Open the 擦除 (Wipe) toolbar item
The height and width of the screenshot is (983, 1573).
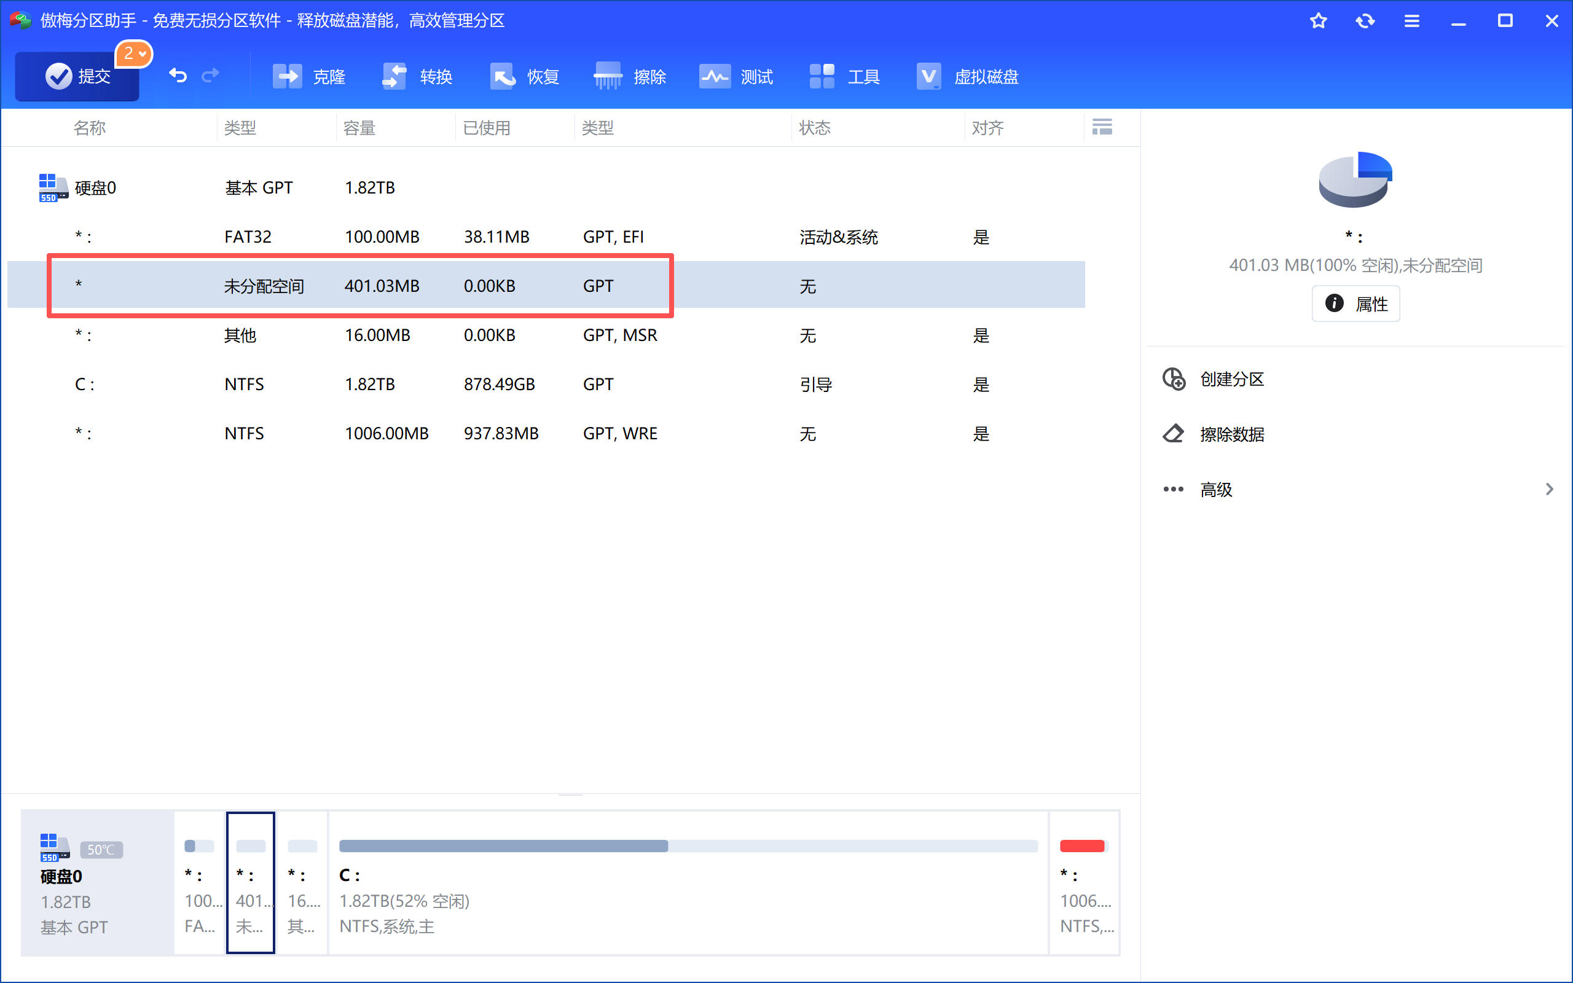point(630,77)
